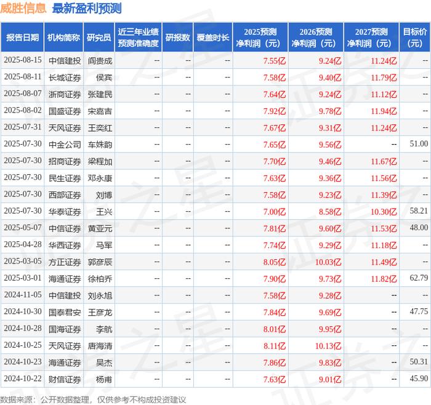Click the 10.13亿 forecast value
The image size is (431, 405).
(328, 346)
